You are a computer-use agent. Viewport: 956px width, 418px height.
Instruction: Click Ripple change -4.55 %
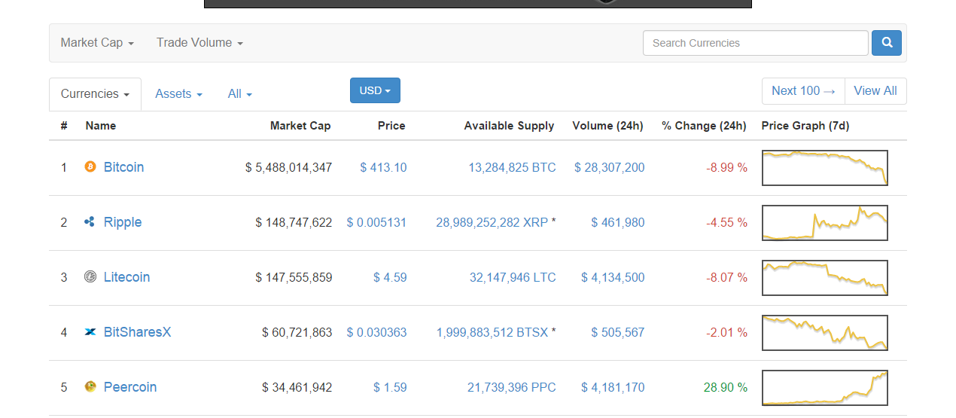pyautogui.click(x=727, y=222)
